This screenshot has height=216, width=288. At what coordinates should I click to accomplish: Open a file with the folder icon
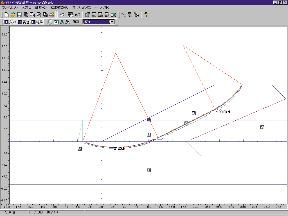pyautogui.click(x=13, y=15)
